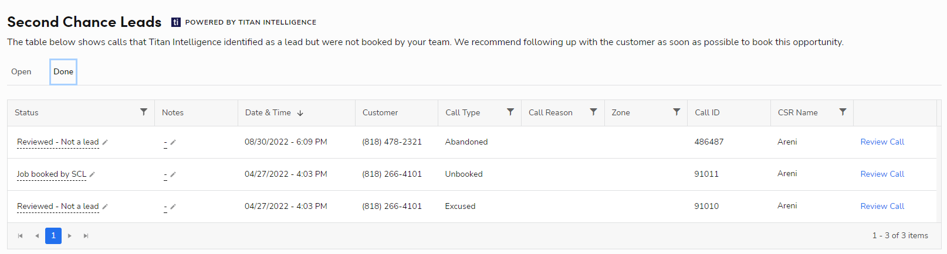The width and height of the screenshot is (947, 254).
Task: Review Call for the Excused call
Action: [x=882, y=206]
